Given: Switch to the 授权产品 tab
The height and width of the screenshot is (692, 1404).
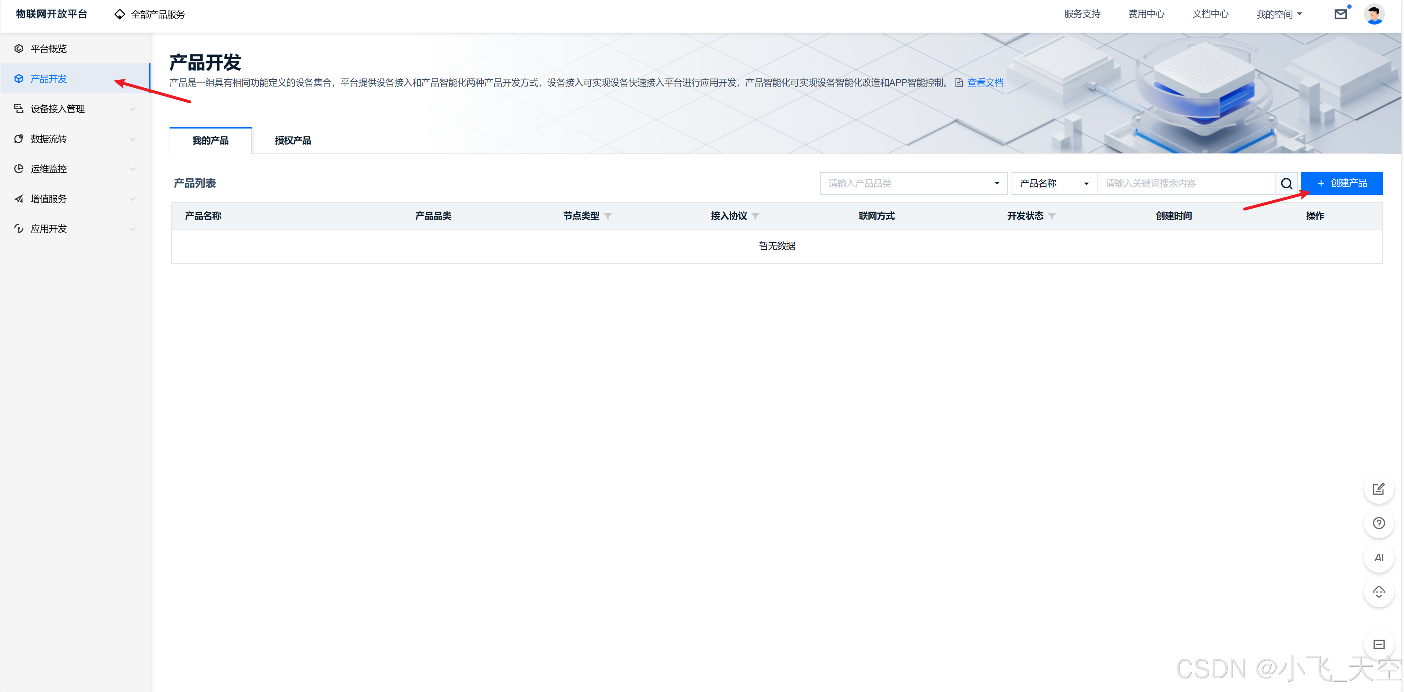Looking at the screenshot, I should point(293,141).
